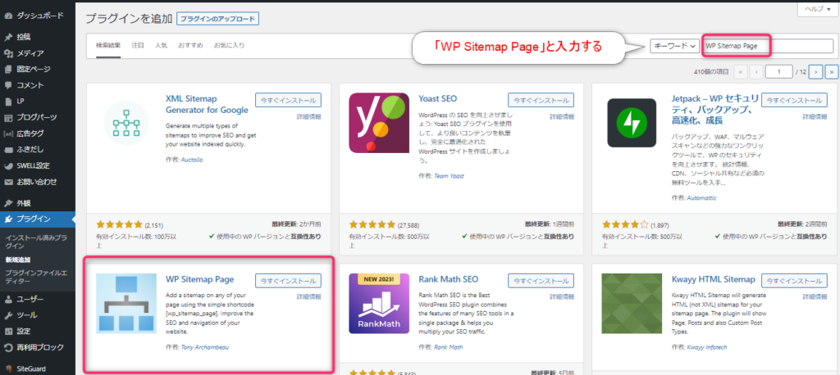
Task: Open the Kwayy HTML Sitemap title link
Action: (x=713, y=279)
